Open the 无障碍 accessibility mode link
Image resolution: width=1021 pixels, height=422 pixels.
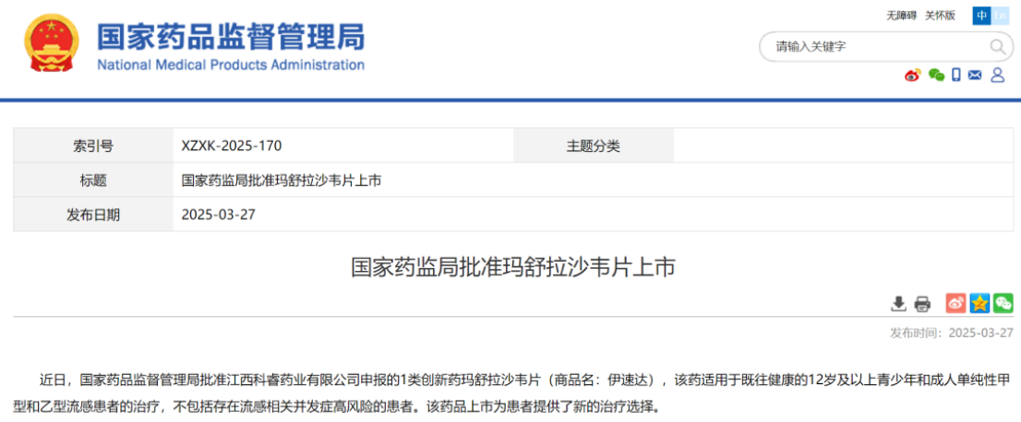901,16
